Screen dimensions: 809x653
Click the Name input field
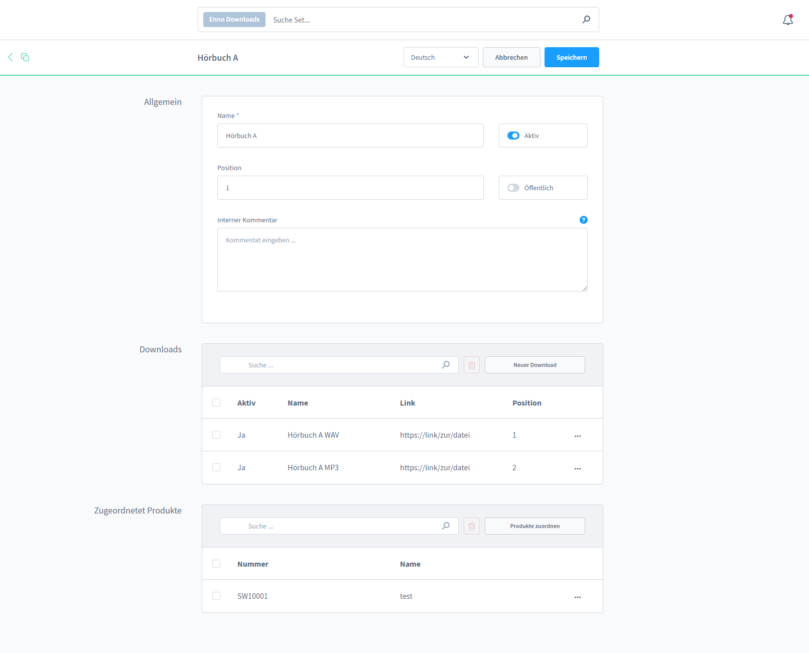(350, 136)
